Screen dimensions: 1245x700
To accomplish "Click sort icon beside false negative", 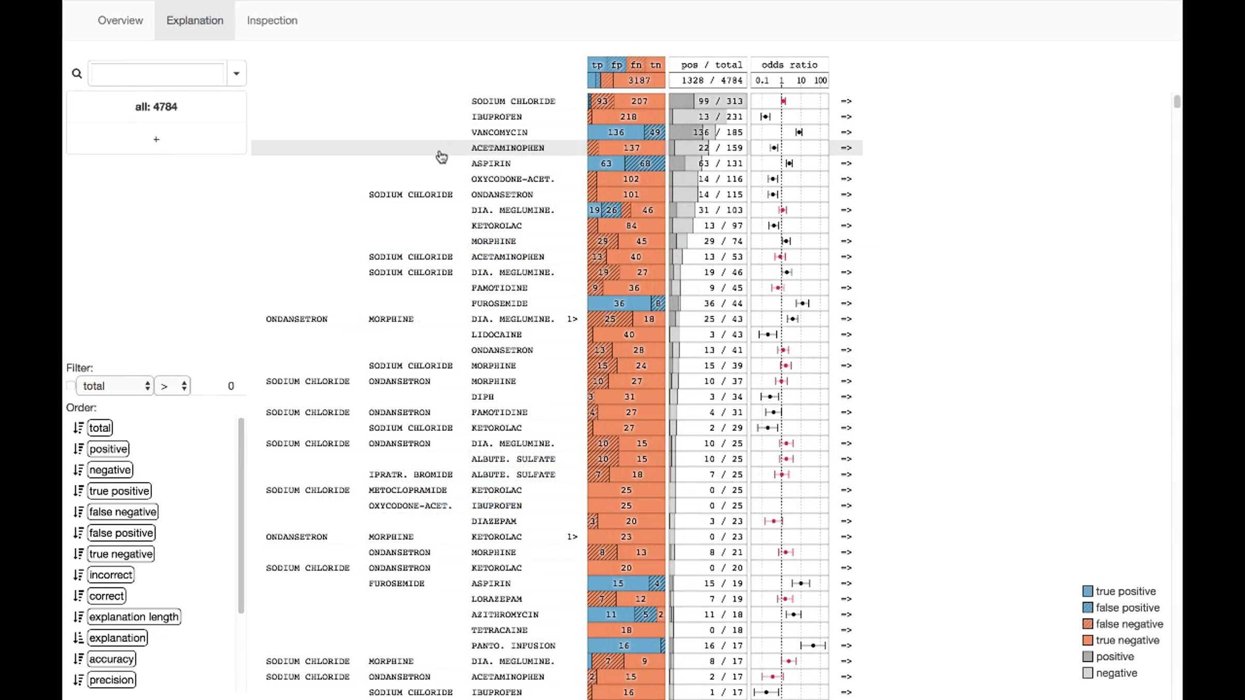I will [78, 512].
